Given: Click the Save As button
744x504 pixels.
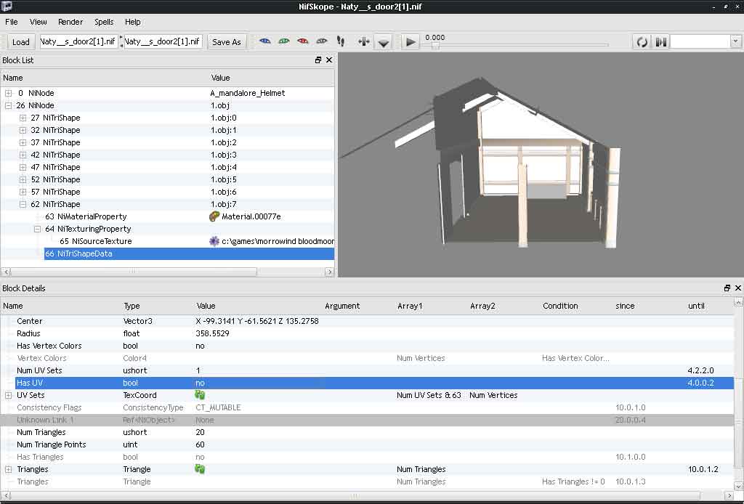Looking at the screenshot, I should pos(226,42).
